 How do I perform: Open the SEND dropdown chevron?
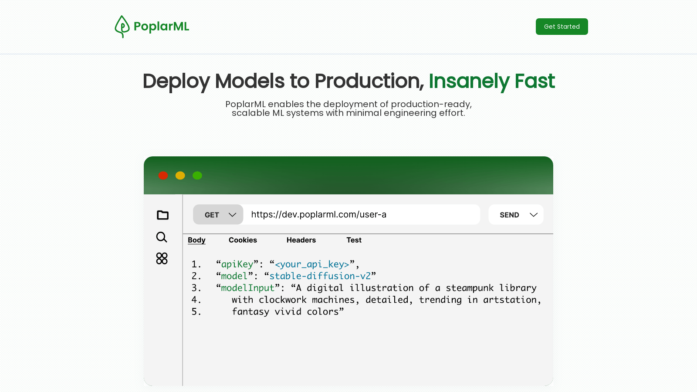pos(534,215)
